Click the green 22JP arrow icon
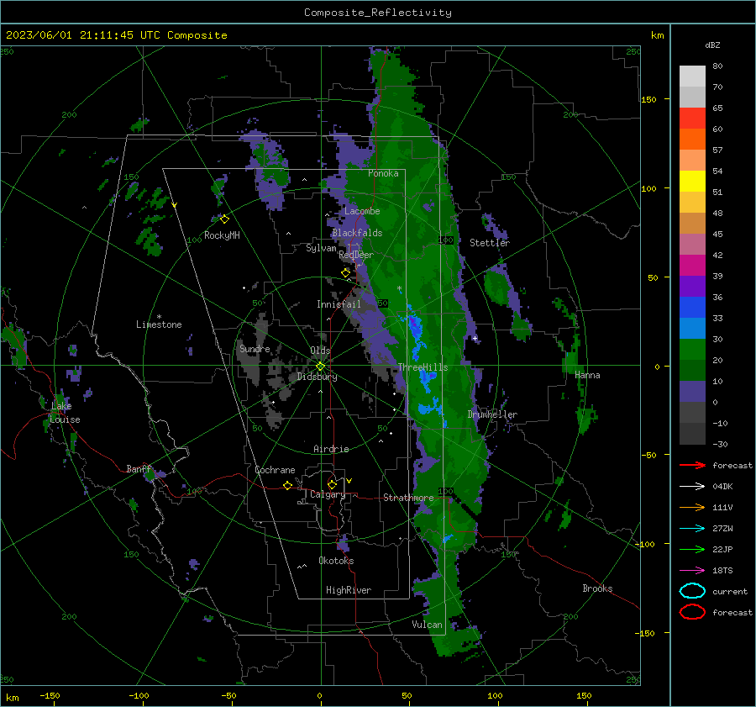The height and width of the screenshot is (707, 756). pos(692,549)
